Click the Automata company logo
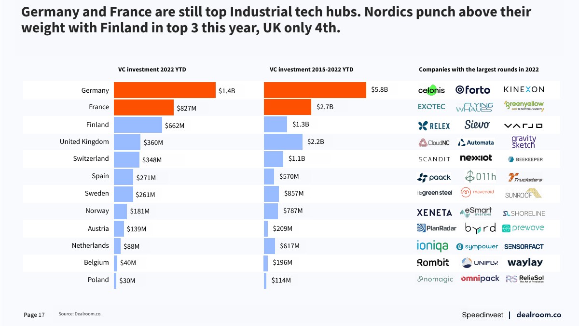The image size is (579, 326). 476,142
